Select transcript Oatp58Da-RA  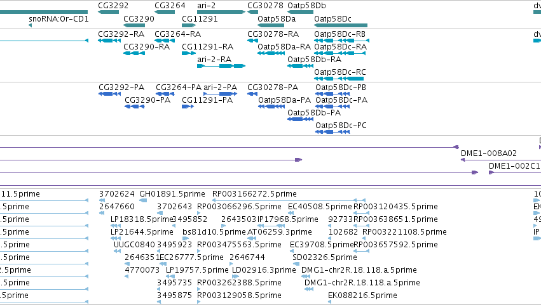pyautogui.click(x=284, y=47)
